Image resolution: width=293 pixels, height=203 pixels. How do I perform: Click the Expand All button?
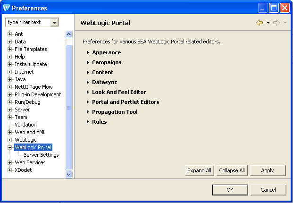(200, 170)
